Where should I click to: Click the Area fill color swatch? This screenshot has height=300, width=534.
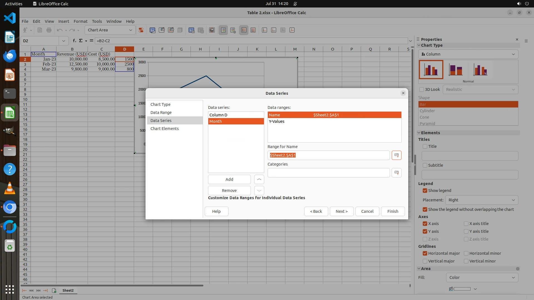(x=462, y=289)
